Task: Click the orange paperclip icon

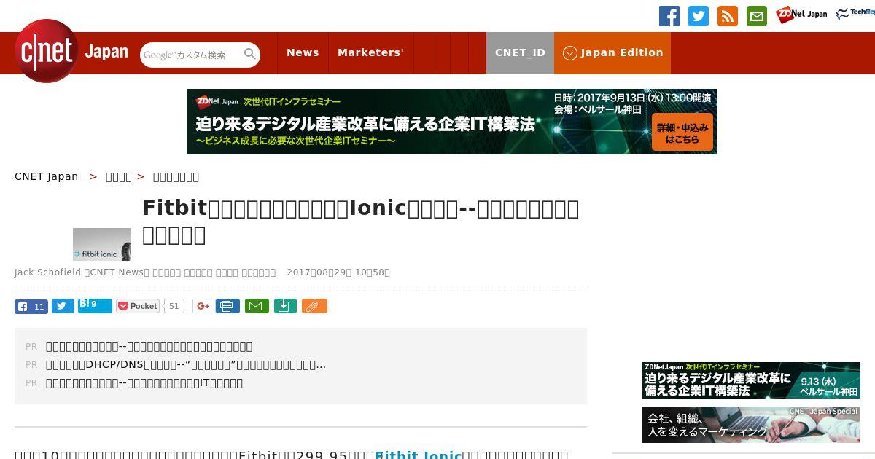Action: pyautogui.click(x=314, y=306)
